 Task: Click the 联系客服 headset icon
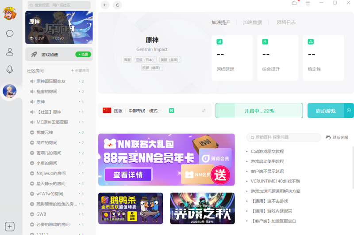click(328, 137)
